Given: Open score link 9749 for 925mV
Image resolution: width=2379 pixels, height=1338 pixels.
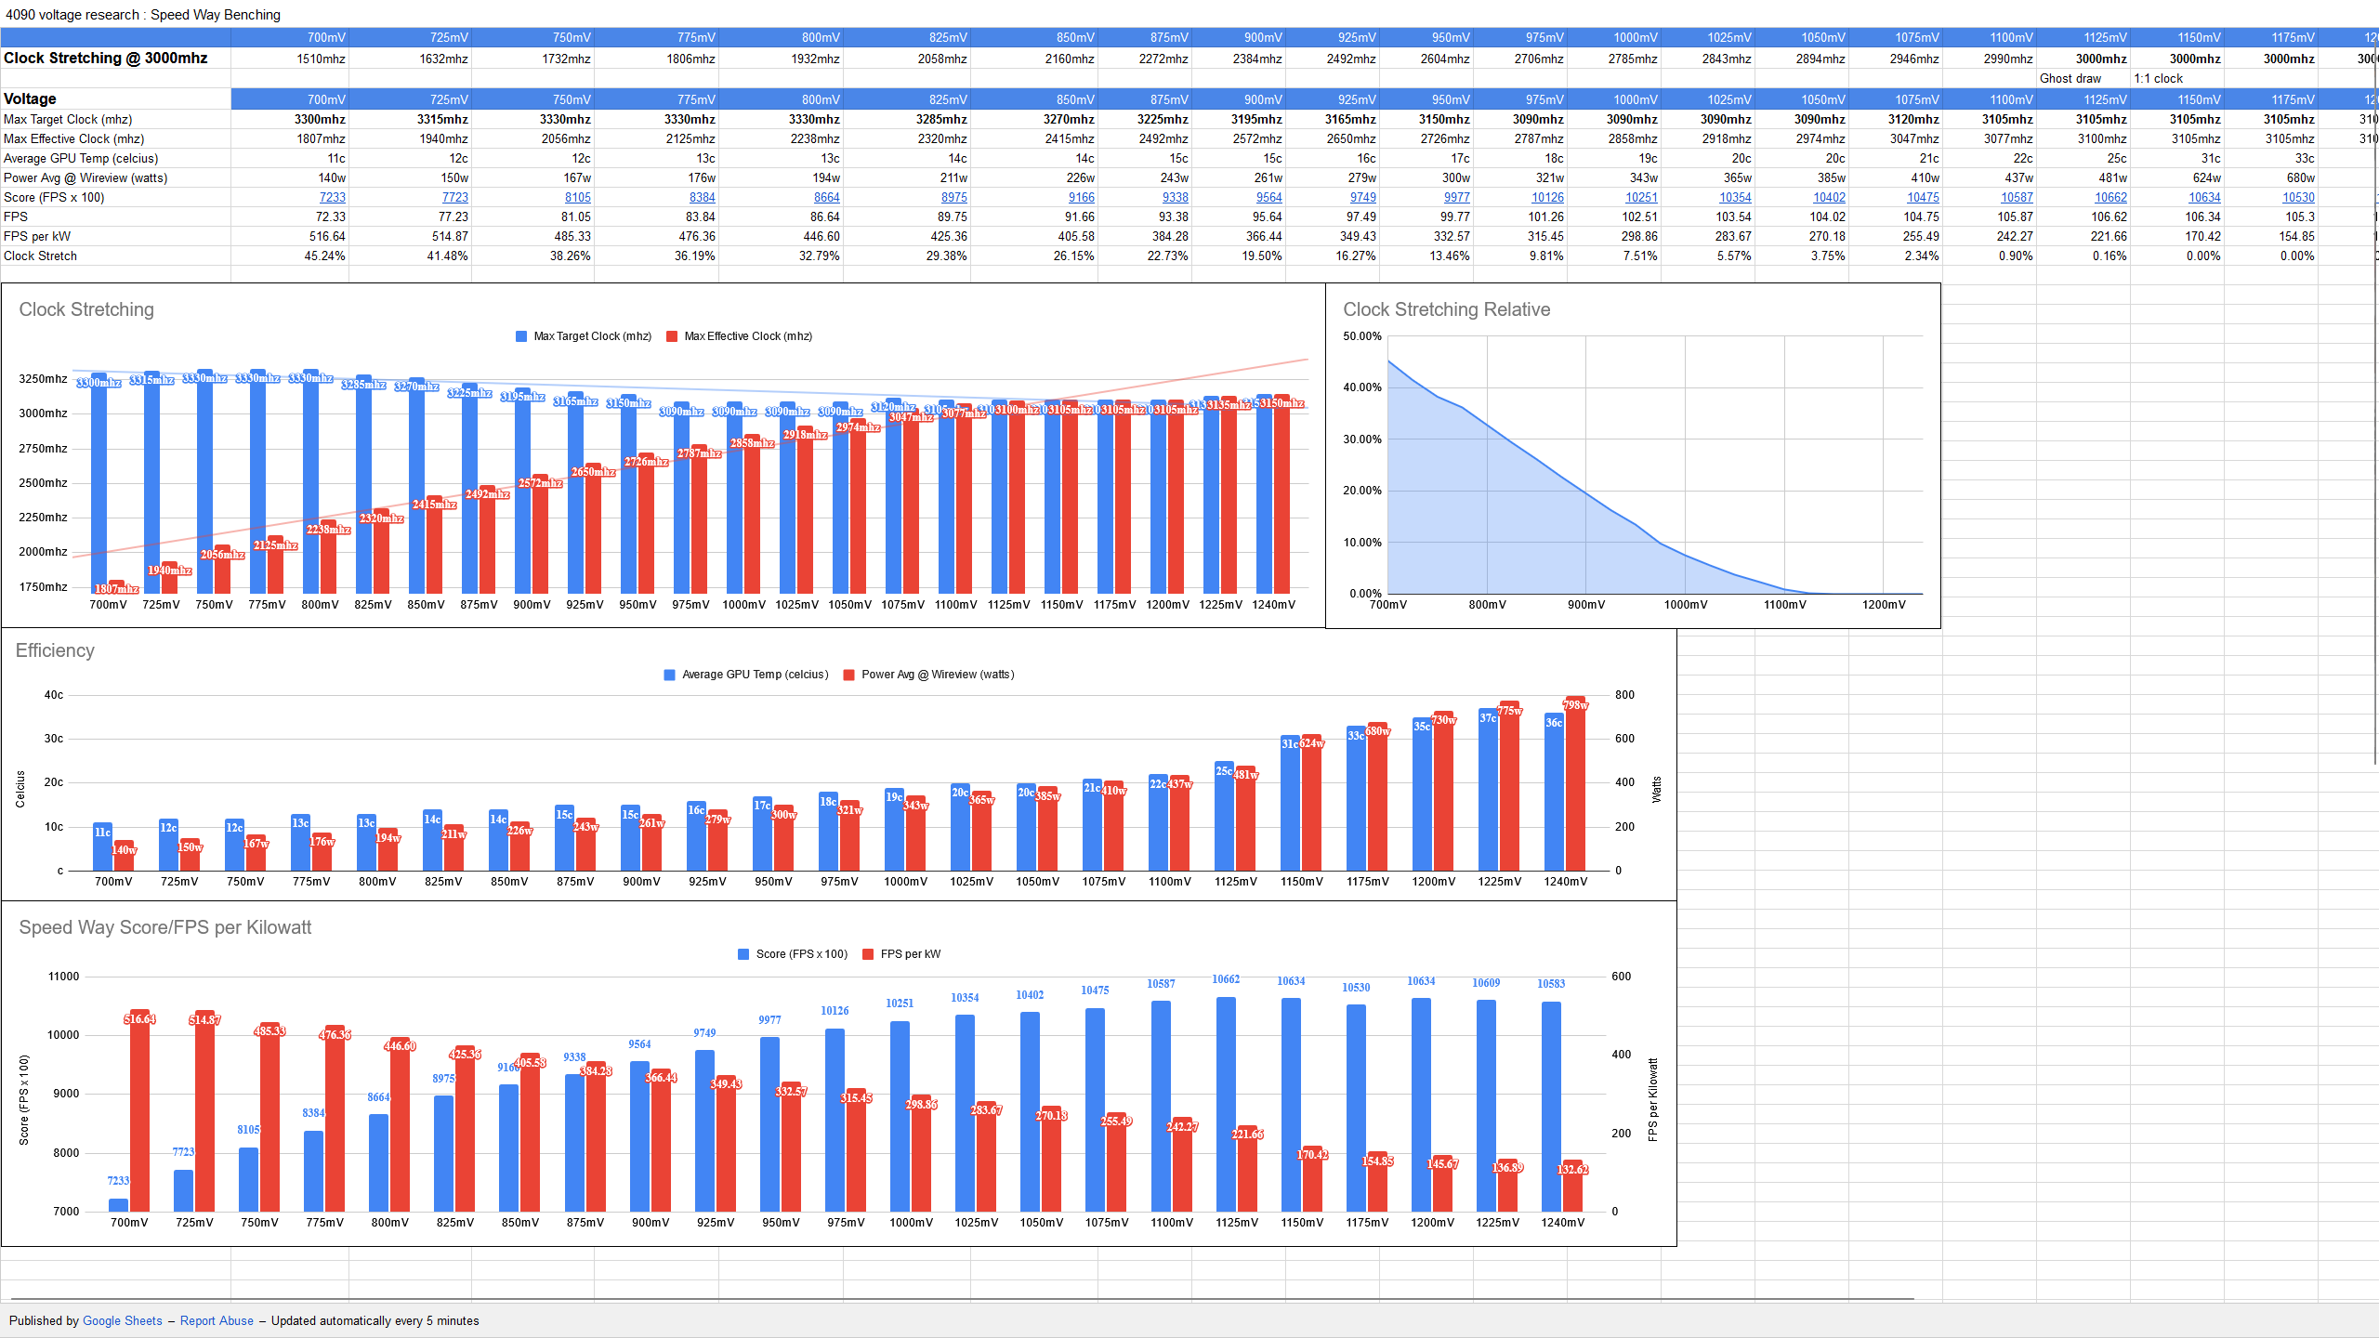Looking at the screenshot, I should [x=1362, y=197].
